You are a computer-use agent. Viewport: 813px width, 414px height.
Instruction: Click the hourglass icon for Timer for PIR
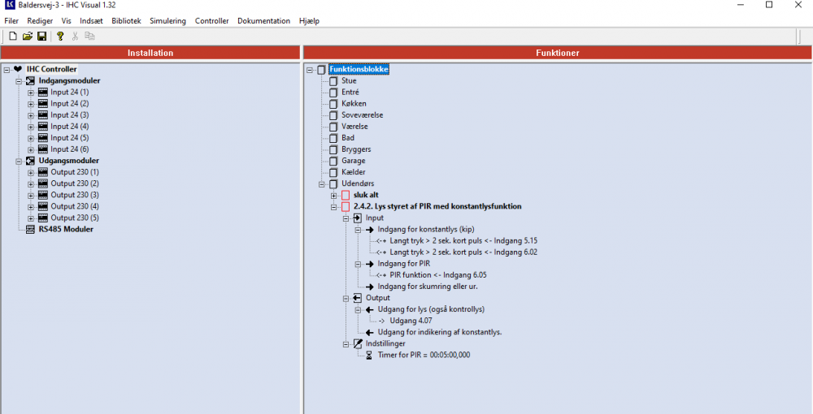[x=369, y=355]
